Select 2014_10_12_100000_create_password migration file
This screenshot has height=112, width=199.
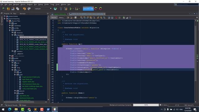[x=33, y=40]
